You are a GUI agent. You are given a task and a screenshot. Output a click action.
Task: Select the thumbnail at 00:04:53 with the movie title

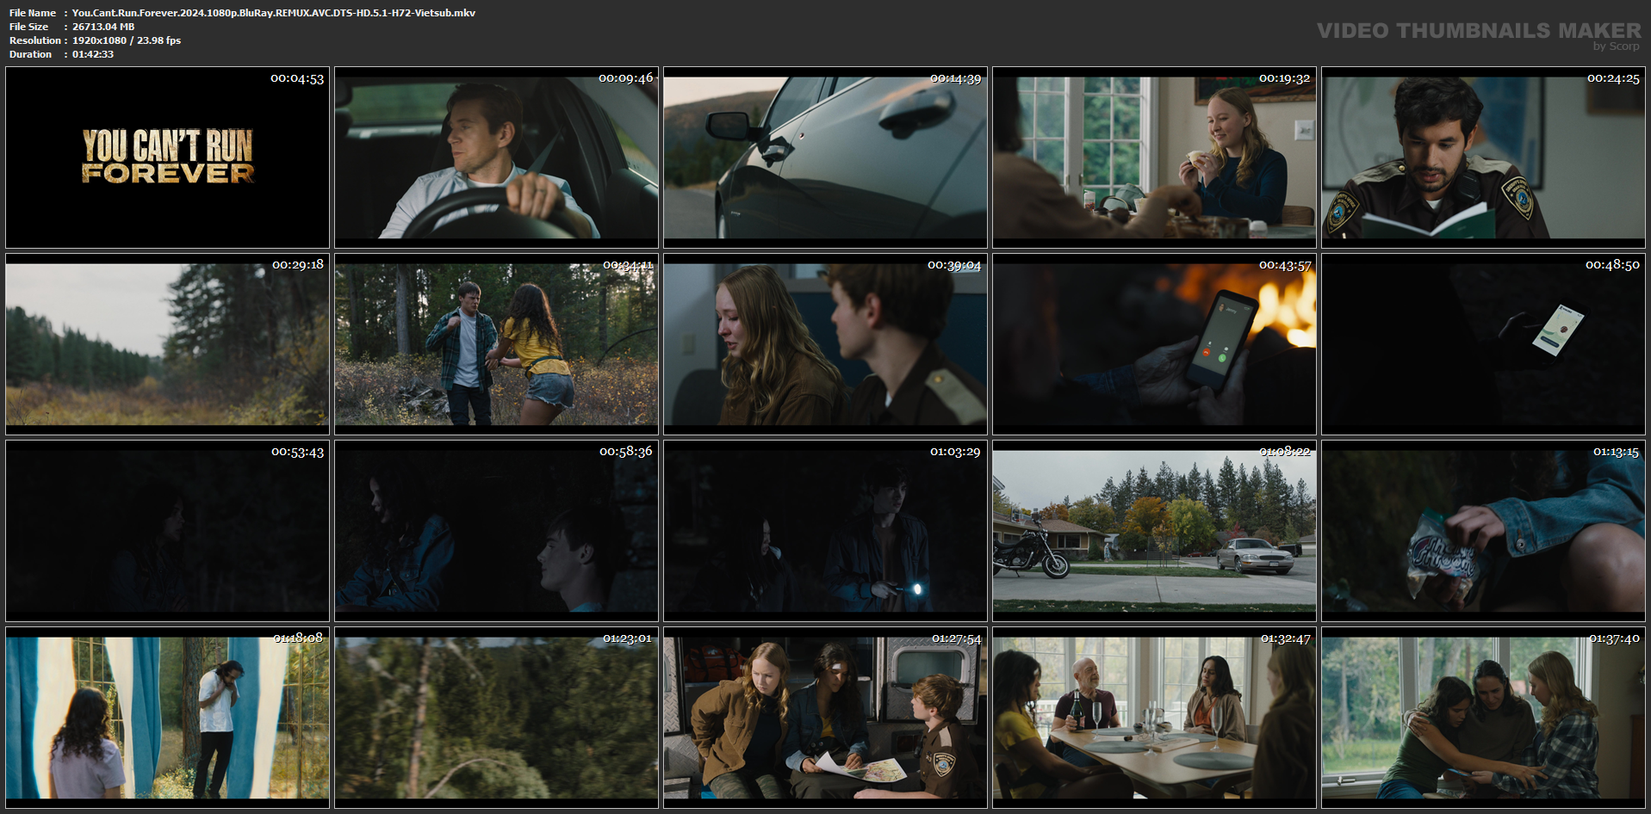point(167,157)
